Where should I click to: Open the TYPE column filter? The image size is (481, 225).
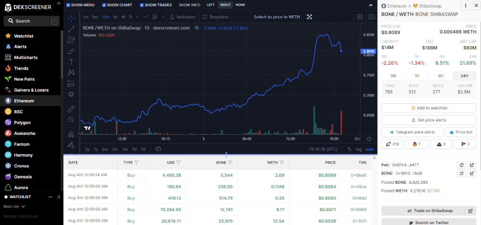click(136, 163)
